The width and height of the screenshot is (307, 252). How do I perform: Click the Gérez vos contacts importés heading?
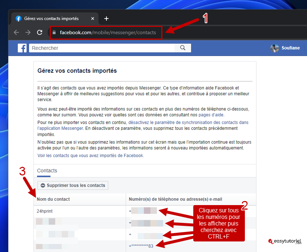pos(77,71)
